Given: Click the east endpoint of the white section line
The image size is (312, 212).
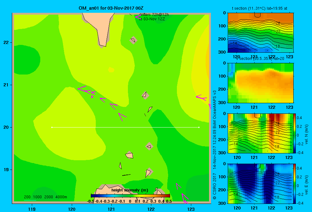Looking at the screenshot, I should click(199, 127).
